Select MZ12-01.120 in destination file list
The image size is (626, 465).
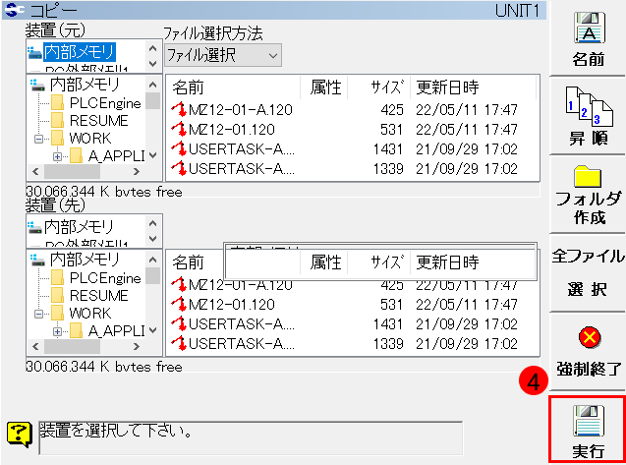click(x=232, y=305)
